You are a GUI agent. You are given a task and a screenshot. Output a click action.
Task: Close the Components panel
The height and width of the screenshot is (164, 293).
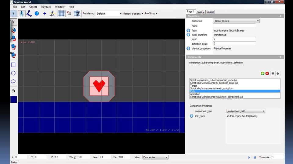pos(280,57)
